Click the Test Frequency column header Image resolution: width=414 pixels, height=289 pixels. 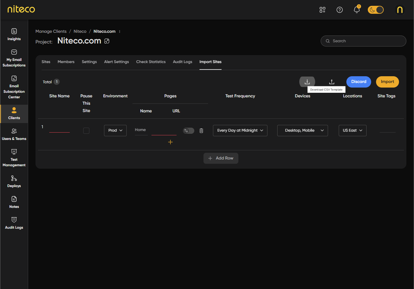[240, 96]
